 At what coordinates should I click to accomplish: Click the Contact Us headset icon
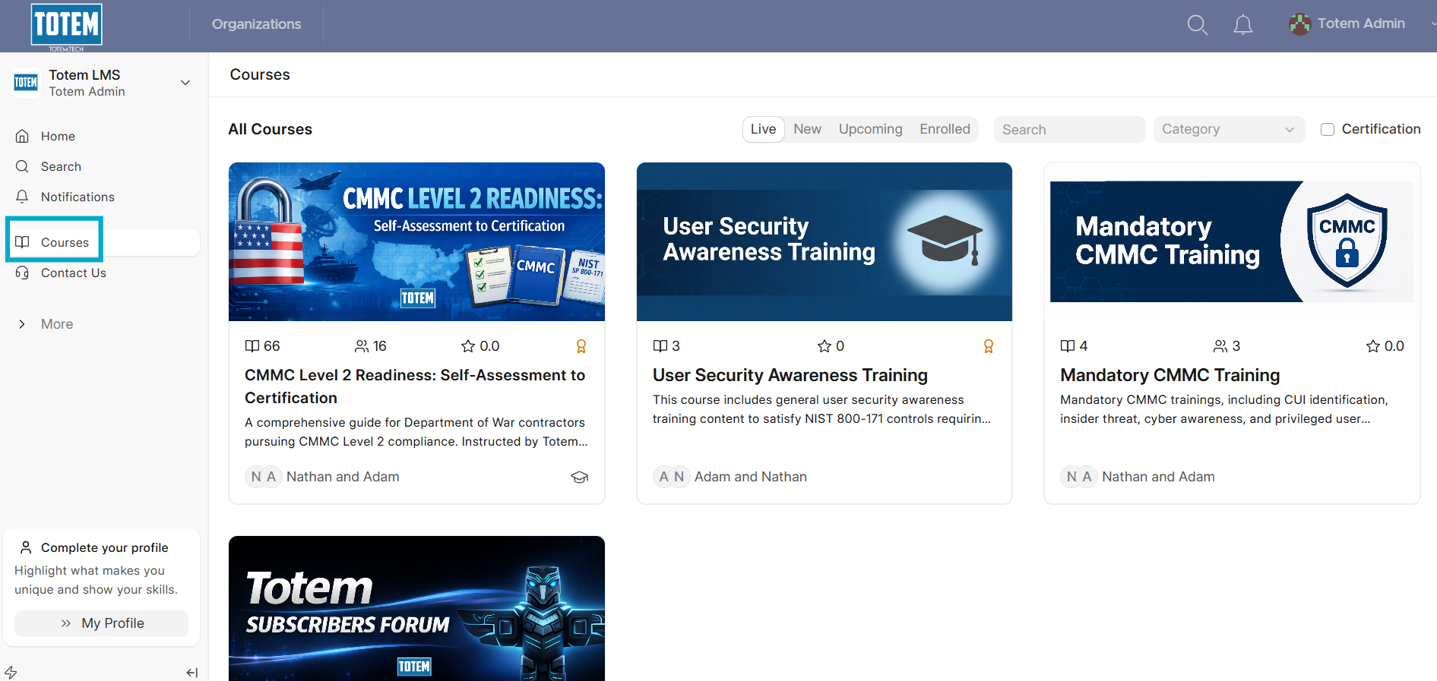23,273
